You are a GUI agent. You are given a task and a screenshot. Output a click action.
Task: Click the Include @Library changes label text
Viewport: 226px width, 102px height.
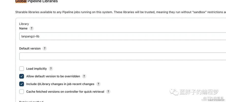pos(60,84)
